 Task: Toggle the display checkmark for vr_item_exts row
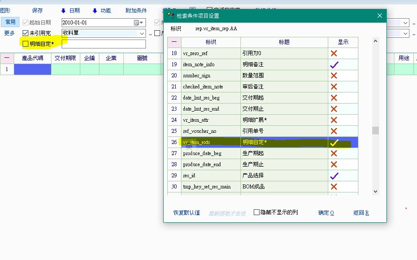pyautogui.click(x=334, y=142)
